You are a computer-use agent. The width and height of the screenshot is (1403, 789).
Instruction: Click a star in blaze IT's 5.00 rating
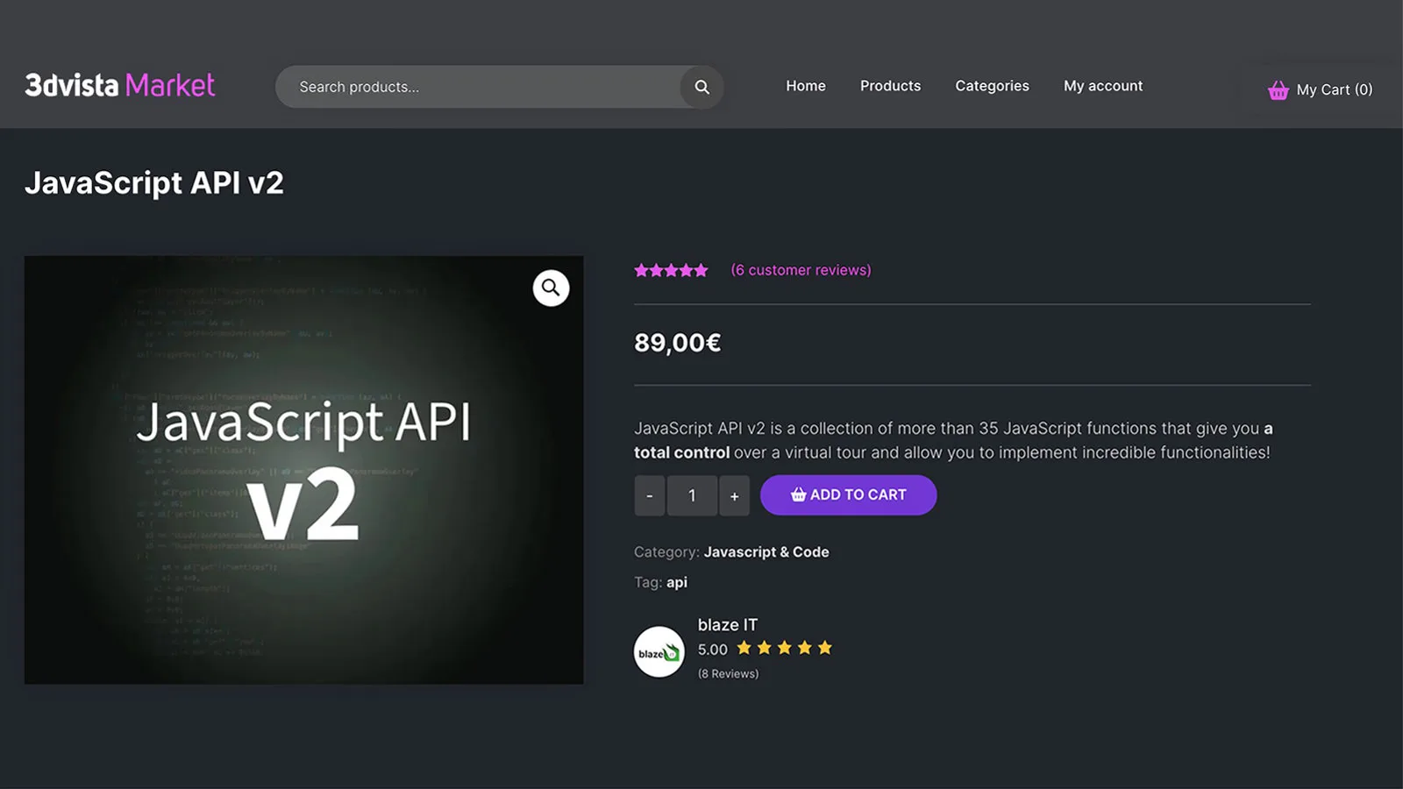pos(783,648)
